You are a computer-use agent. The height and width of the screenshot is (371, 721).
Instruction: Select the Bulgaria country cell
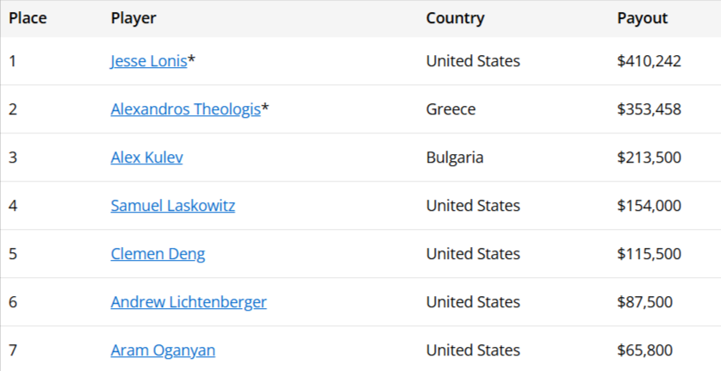[x=455, y=158]
